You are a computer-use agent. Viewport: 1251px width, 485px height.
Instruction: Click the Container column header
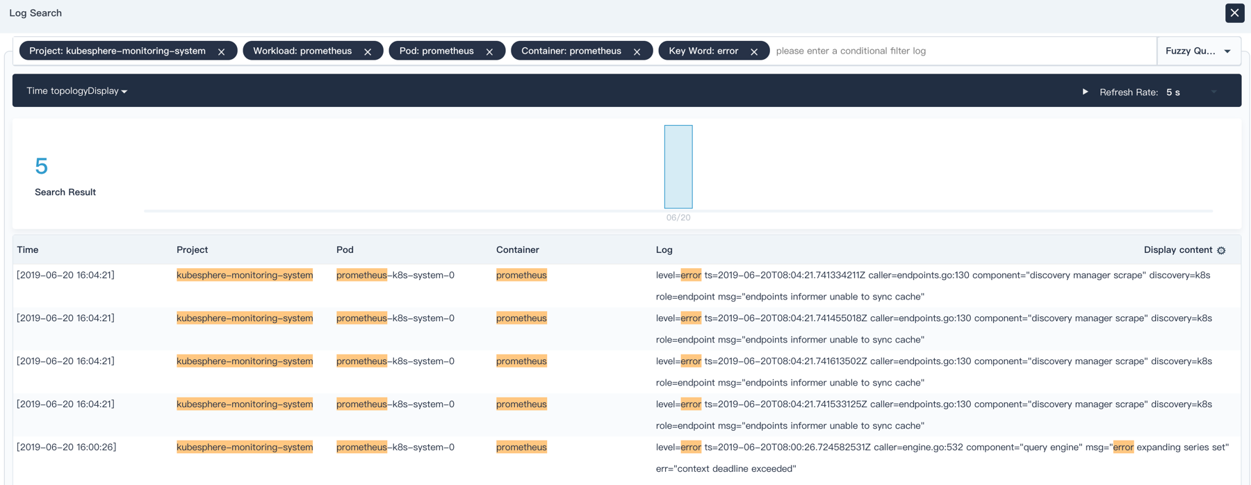point(518,249)
